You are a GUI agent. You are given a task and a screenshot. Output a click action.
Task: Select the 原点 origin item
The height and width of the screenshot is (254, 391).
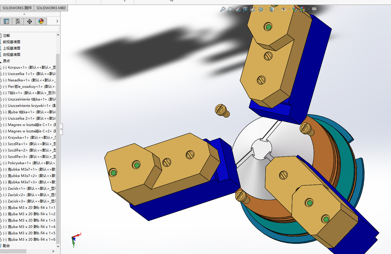6,61
